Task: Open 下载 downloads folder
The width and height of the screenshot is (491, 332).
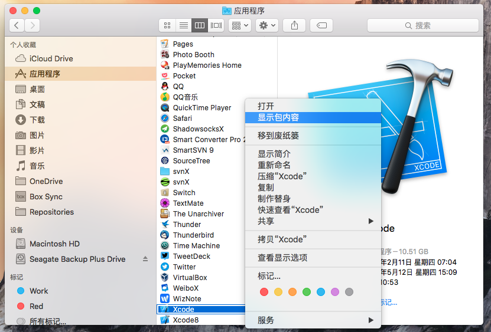Action: [x=80, y=120]
